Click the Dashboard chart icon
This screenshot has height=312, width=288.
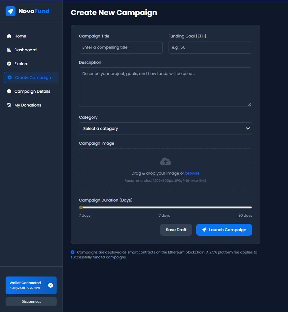(9, 50)
